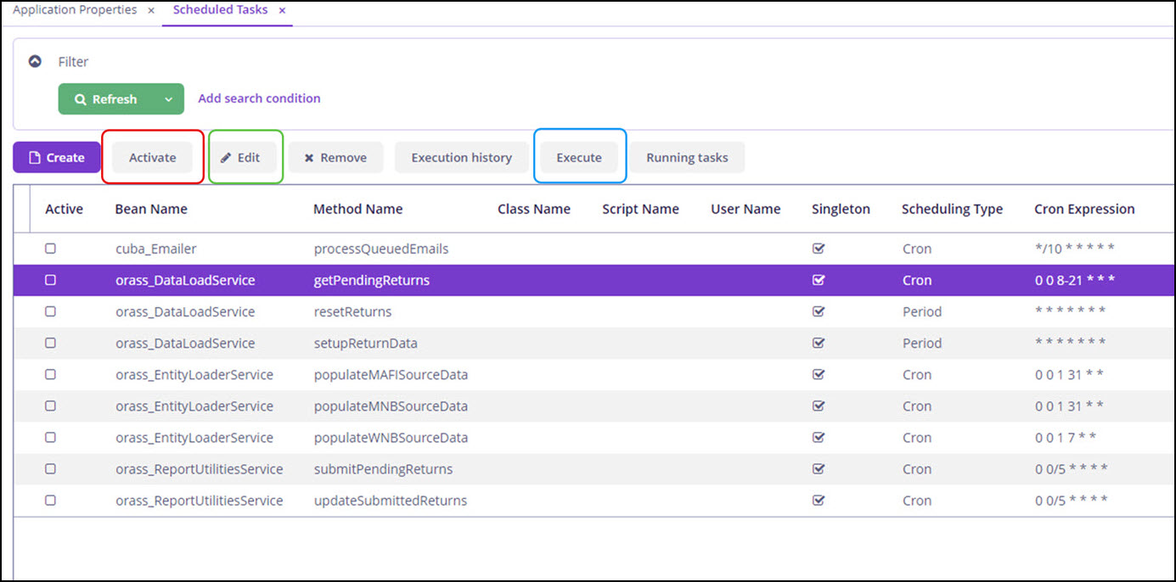This screenshot has height=582, width=1176.
Task: Switch to the Application Properties tab
Action: 75,10
